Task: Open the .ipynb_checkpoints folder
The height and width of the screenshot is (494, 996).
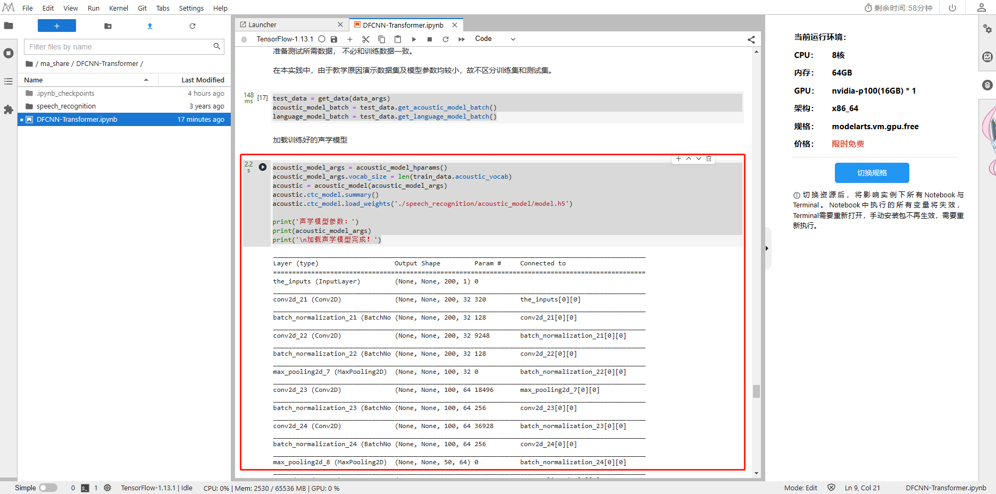Action: point(125,93)
